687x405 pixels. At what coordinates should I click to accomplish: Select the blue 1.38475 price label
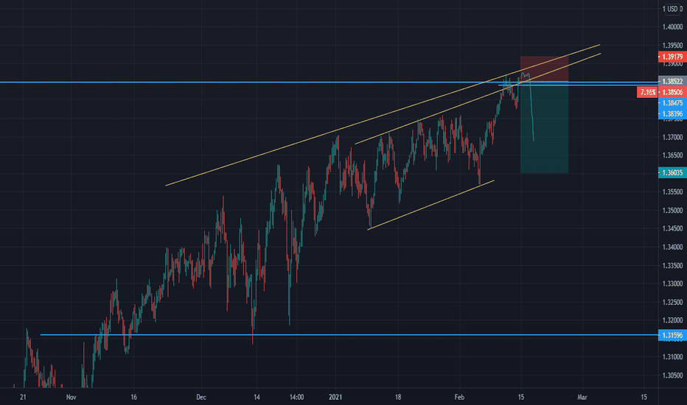(x=672, y=103)
